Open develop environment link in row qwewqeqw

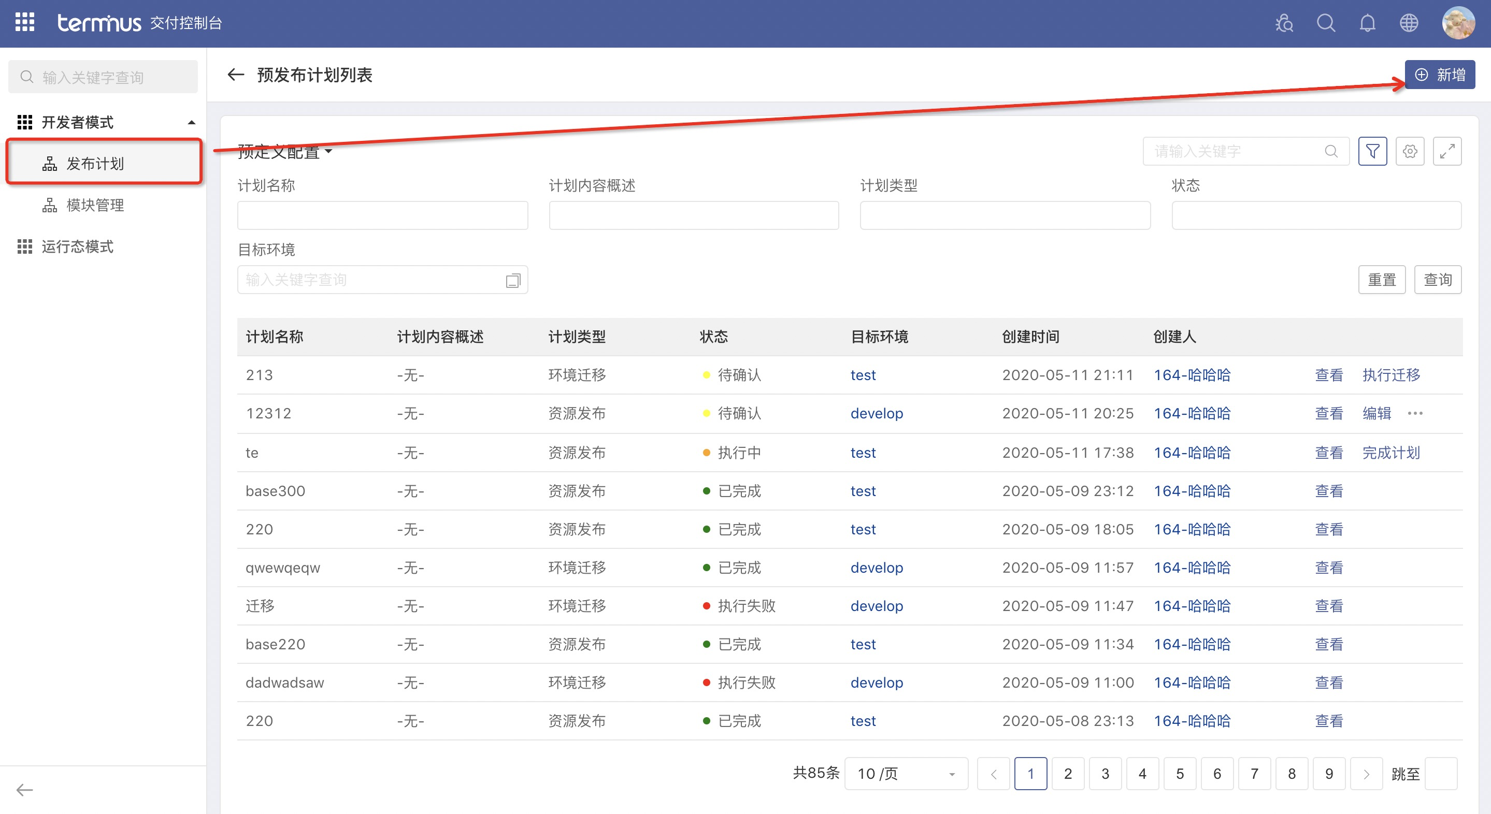[876, 568]
